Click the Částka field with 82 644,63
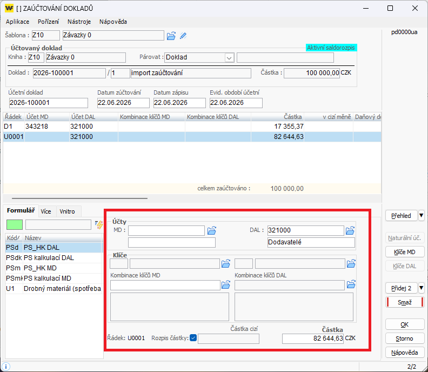The image size is (428, 372). tap(313, 338)
